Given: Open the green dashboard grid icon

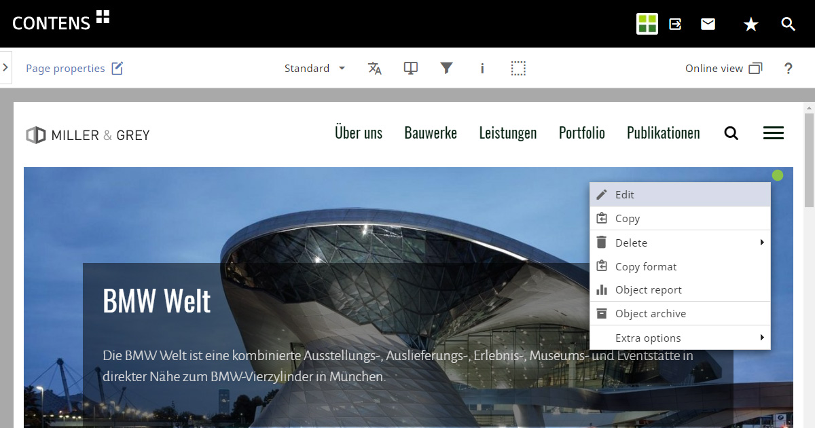Looking at the screenshot, I should click(x=647, y=24).
